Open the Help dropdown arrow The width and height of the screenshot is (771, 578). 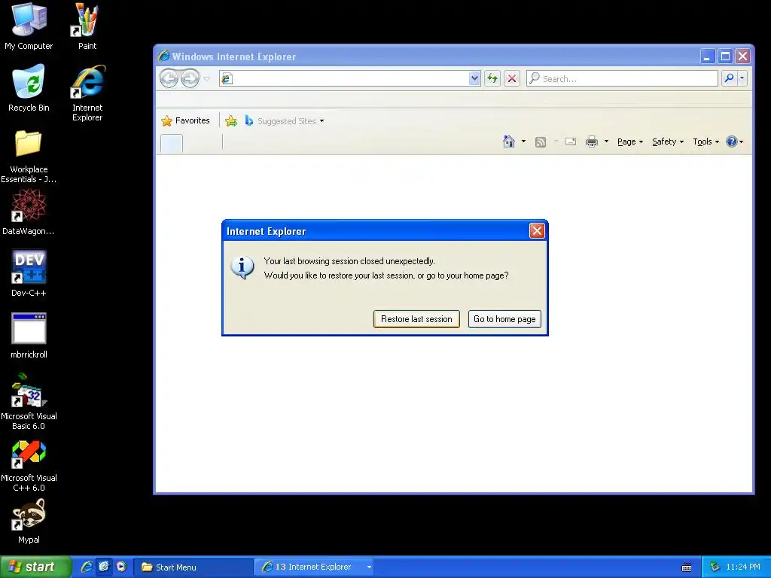(x=741, y=142)
